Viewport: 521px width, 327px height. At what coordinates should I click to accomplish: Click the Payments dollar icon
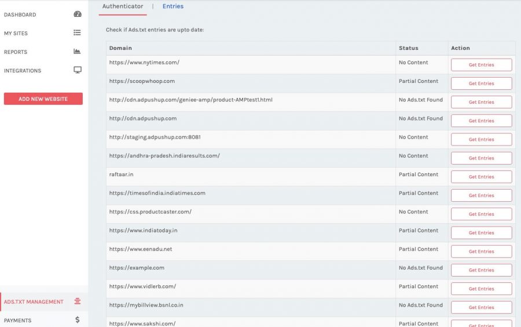78,320
